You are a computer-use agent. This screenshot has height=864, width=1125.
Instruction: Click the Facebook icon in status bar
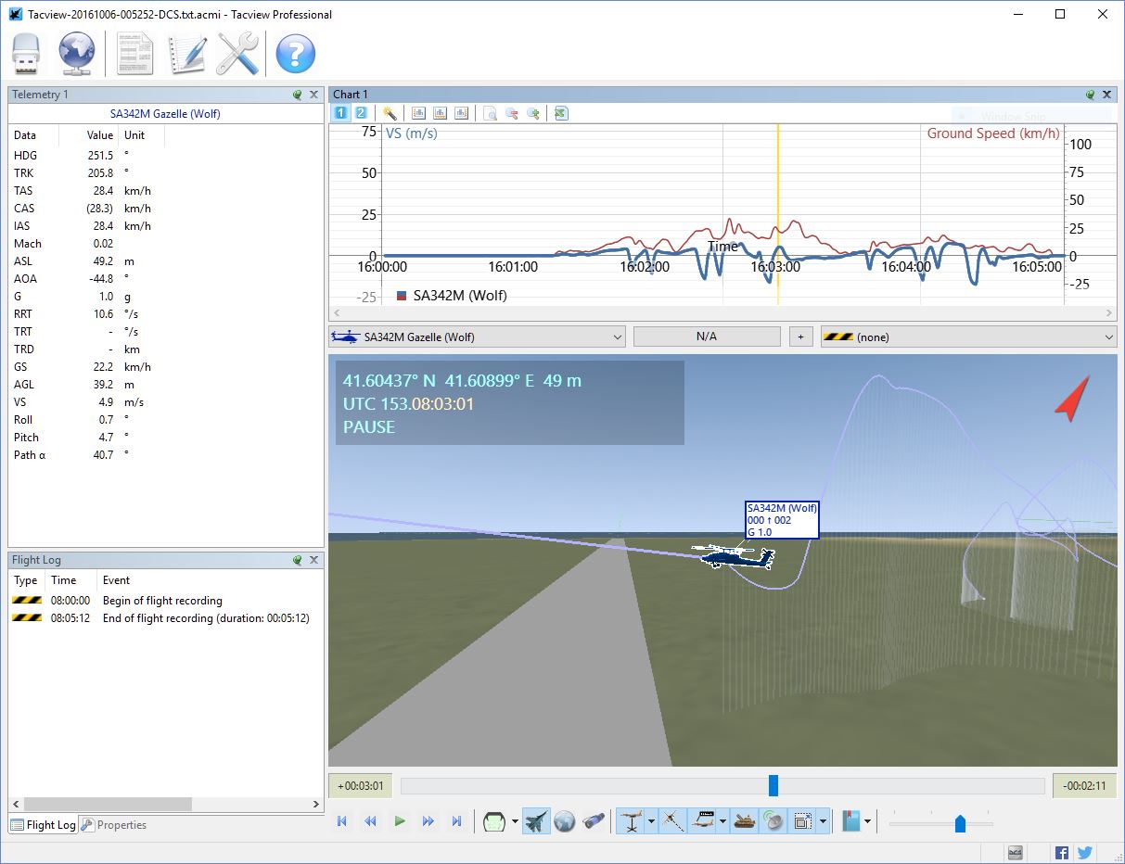point(1062,853)
